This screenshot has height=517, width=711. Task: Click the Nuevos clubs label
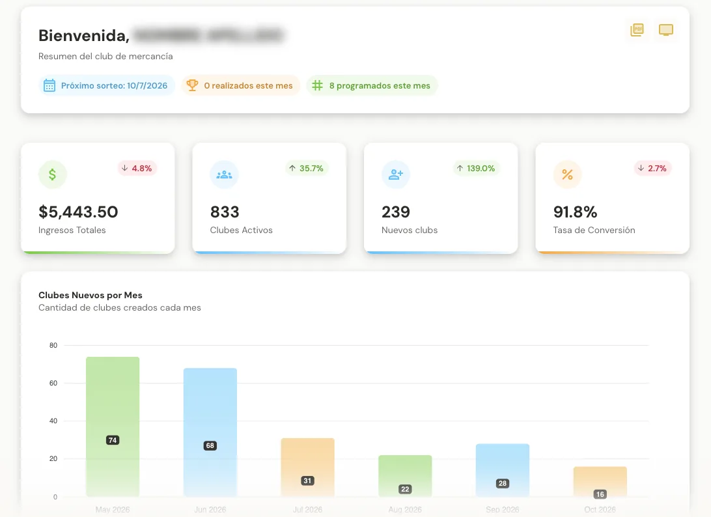click(410, 230)
